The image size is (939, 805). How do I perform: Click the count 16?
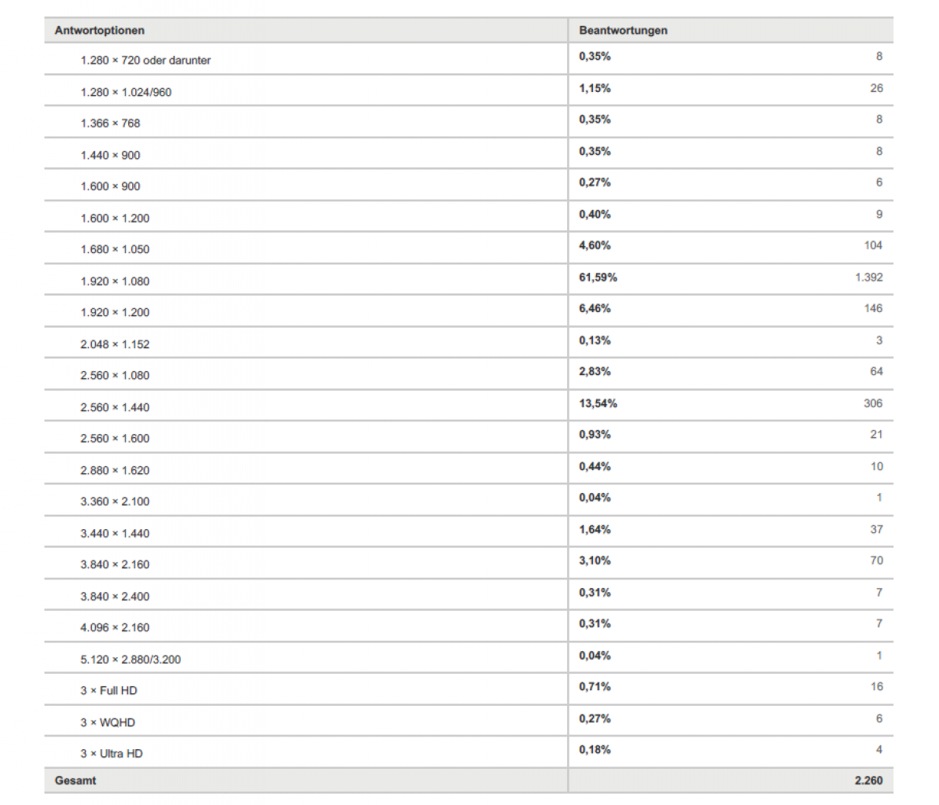click(877, 686)
